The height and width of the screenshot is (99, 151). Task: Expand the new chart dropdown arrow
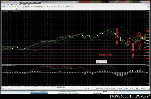coord(5,7)
